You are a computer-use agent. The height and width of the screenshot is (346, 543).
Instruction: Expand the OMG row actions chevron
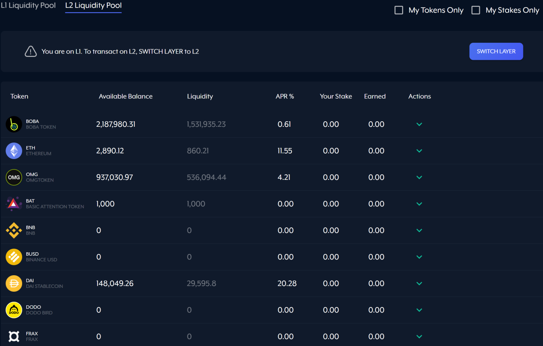click(x=419, y=177)
